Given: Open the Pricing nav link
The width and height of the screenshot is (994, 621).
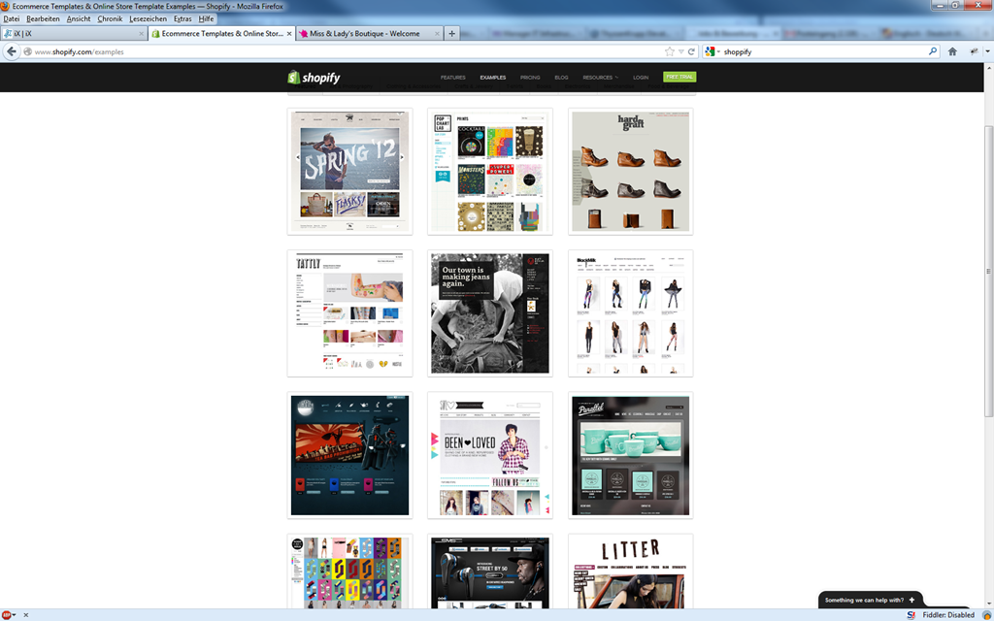Looking at the screenshot, I should (530, 78).
